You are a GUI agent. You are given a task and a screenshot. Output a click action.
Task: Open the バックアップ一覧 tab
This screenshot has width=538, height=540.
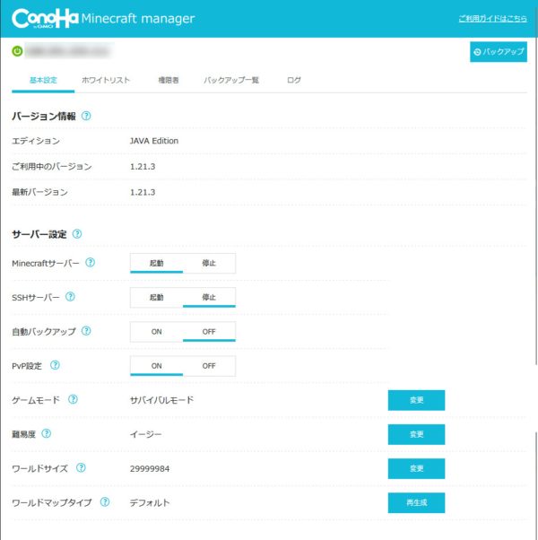pos(231,81)
